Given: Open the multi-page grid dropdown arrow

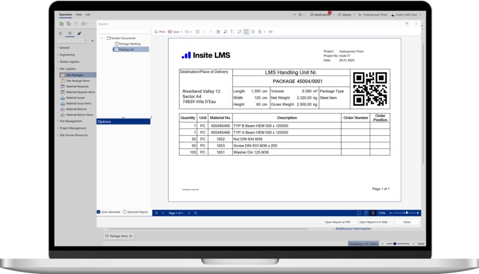Looking at the screenshot, I should [265, 32].
